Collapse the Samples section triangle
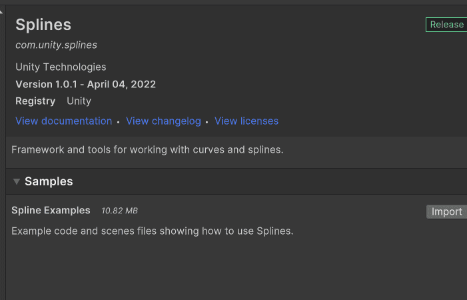 (x=17, y=181)
